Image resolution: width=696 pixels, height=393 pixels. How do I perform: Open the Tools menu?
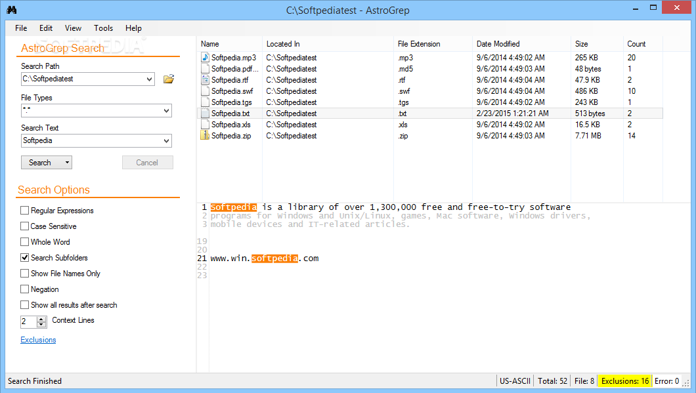[x=104, y=28]
